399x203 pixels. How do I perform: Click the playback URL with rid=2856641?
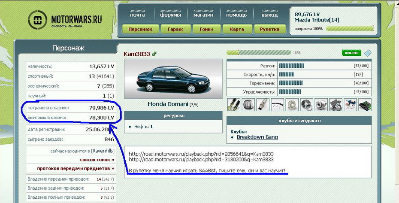[201, 154]
